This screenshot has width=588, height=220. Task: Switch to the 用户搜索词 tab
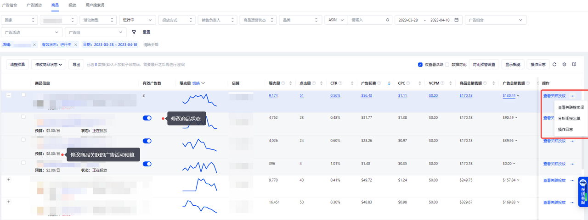(x=95, y=5)
